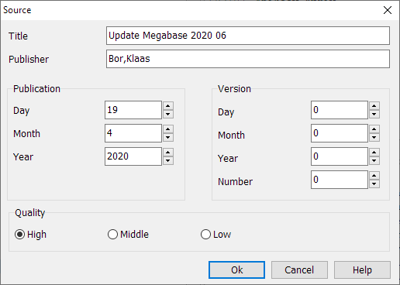Viewport: 400px width, 285px height.
Task: Open Help for the Source dialog
Action: [362, 270]
